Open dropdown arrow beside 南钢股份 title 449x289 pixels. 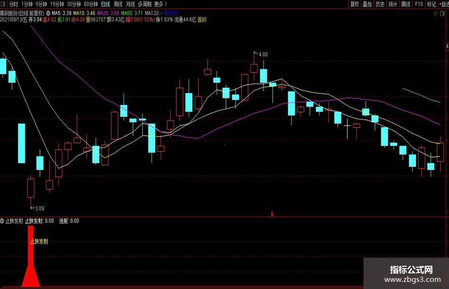[x=48, y=13]
